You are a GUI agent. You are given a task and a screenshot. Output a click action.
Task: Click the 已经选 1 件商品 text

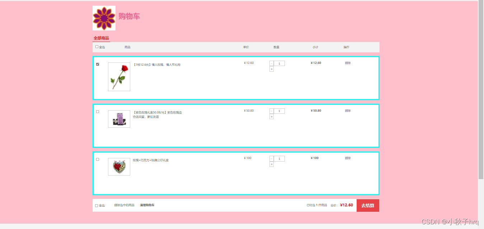[317, 205]
